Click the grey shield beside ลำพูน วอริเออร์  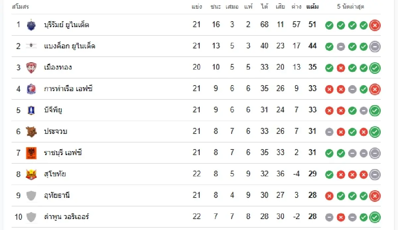[31, 217]
